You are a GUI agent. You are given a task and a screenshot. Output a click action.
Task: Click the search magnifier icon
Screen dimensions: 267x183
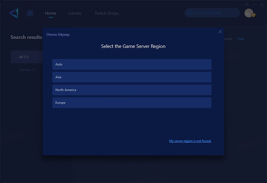(x=190, y=13)
